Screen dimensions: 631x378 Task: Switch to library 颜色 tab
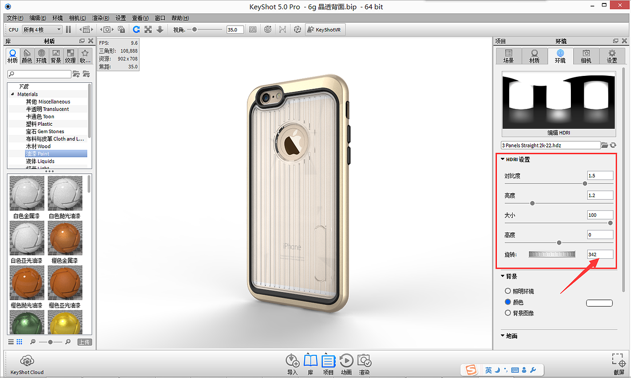(x=27, y=56)
